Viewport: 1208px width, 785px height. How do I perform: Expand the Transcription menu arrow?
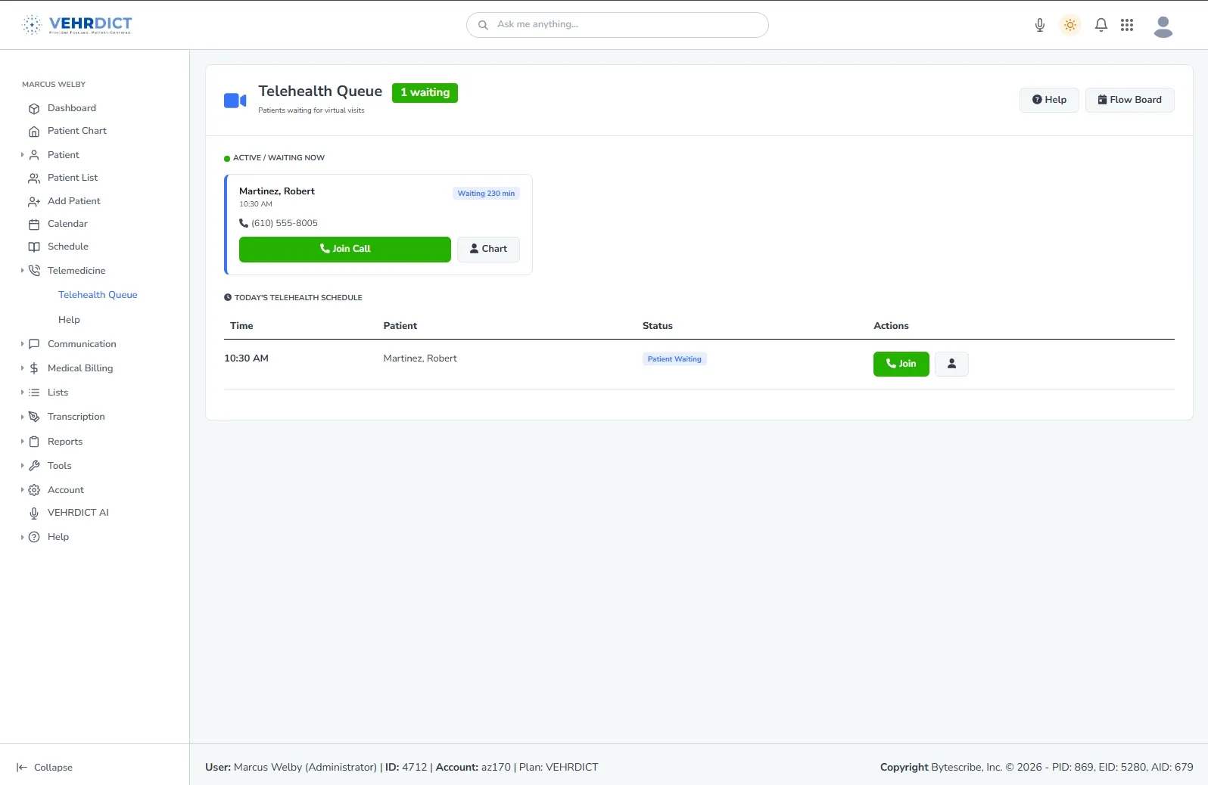pyautogui.click(x=22, y=417)
